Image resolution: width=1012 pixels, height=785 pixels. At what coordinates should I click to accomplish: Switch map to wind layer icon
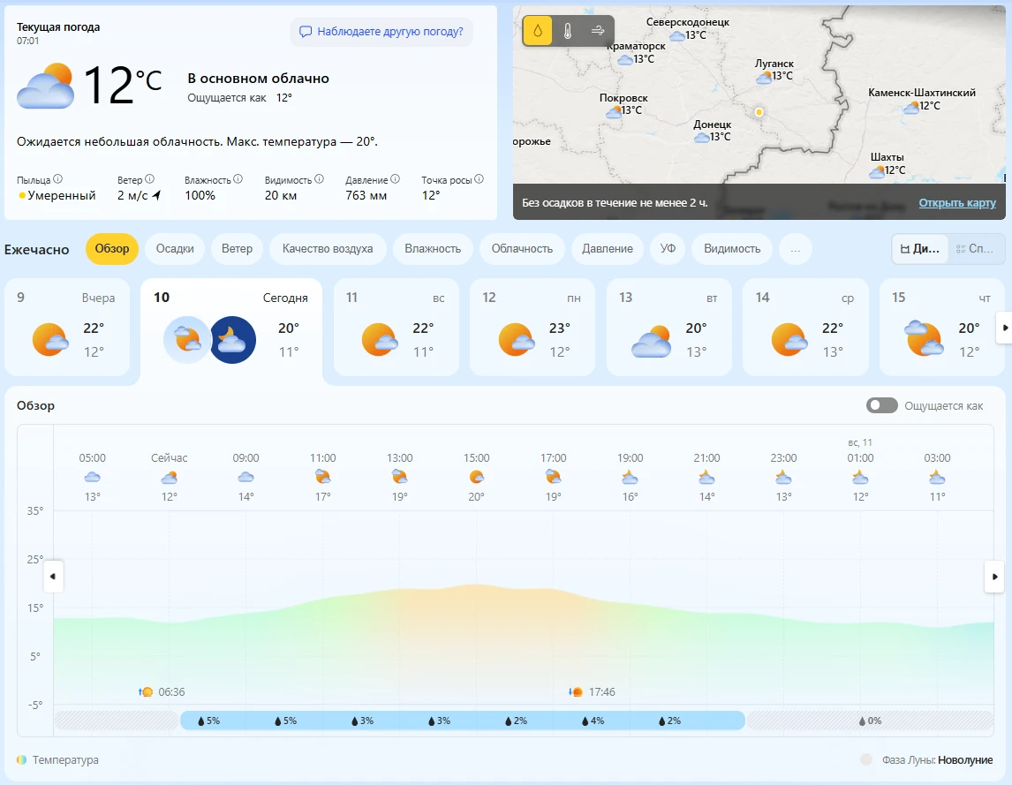pyautogui.click(x=598, y=30)
